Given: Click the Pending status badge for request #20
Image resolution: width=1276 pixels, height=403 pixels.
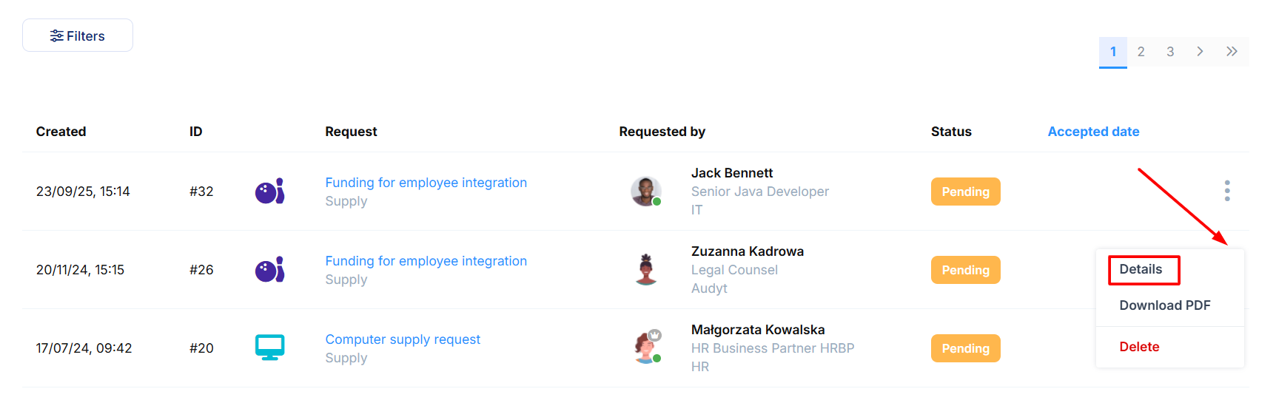Looking at the screenshot, I should (x=965, y=348).
